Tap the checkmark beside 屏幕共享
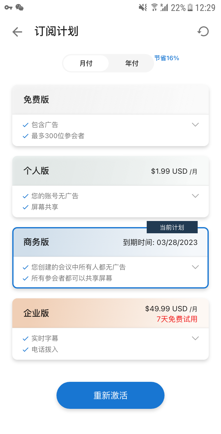 [26, 207]
